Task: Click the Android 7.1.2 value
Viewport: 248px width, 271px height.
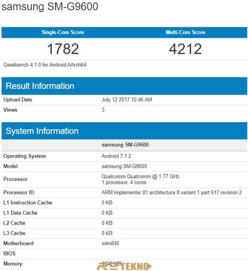Action: click(x=116, y=156)
